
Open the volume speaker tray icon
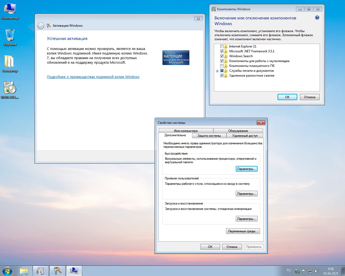(317, 271)
